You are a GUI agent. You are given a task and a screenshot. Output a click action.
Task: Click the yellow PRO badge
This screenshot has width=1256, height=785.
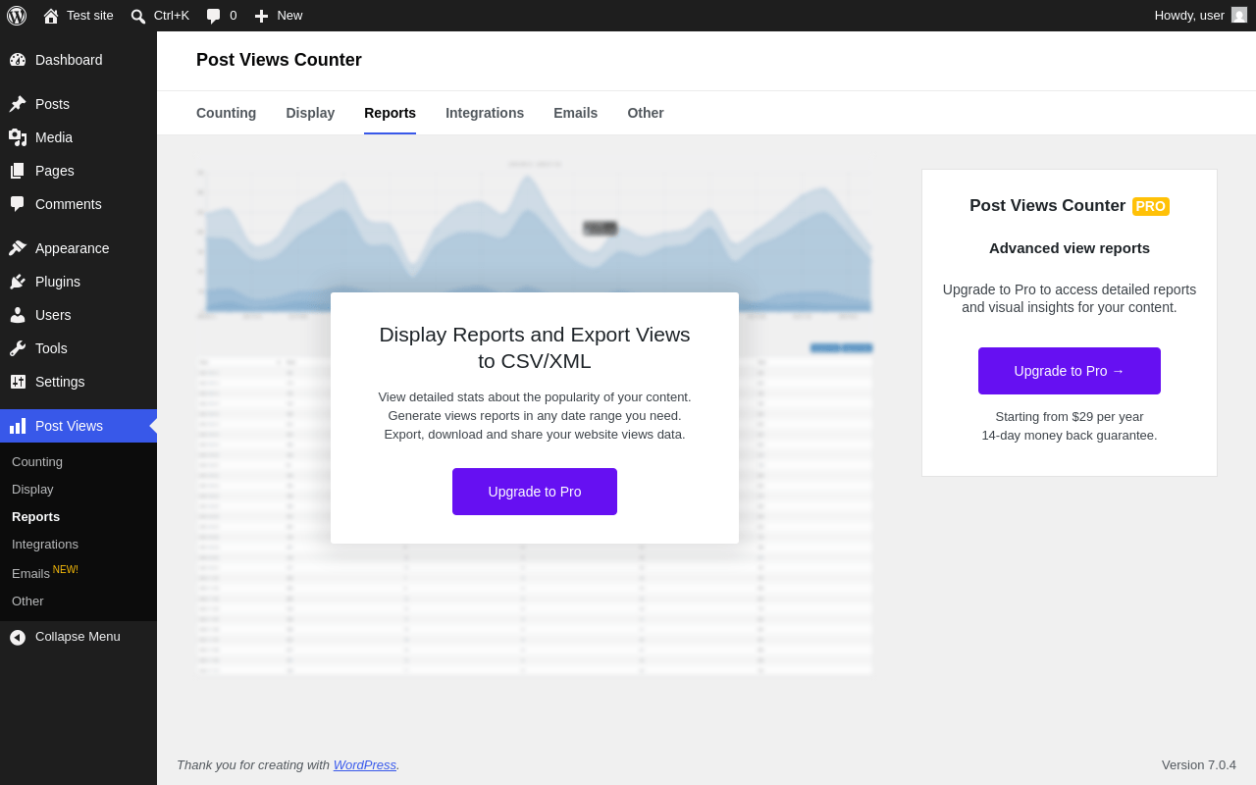click(x=1151, y=207)
